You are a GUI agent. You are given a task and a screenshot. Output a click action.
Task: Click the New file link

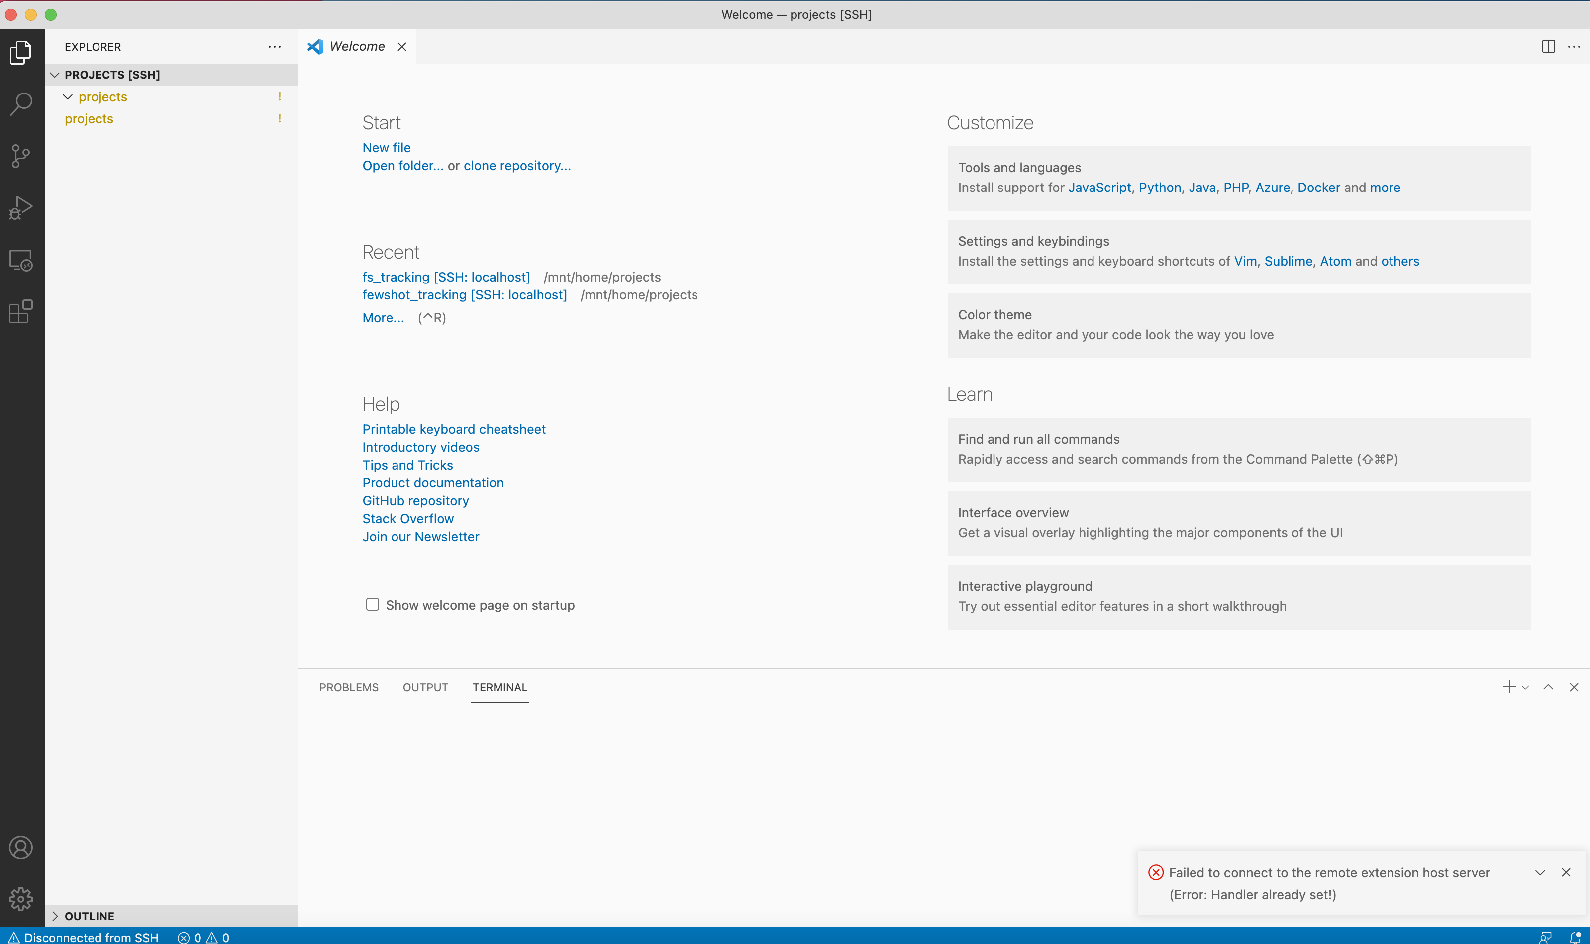click(x=386, y=148)
